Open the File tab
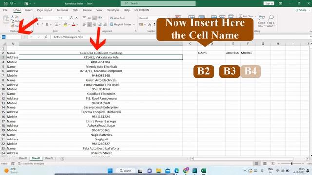This screenshot has width=312, height=175. (5, 10)
